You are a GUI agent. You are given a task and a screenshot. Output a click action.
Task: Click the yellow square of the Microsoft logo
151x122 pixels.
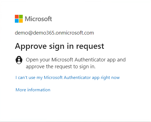click(x=21, y=21)
